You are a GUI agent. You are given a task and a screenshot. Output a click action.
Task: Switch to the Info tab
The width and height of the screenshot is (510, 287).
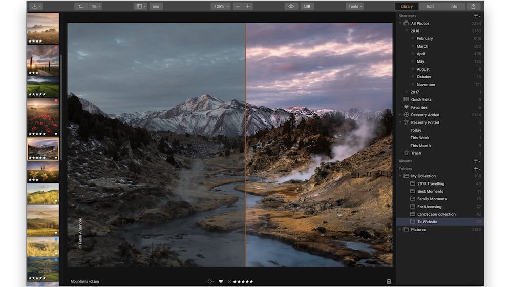pyautogui.click(x=454, y=6)
